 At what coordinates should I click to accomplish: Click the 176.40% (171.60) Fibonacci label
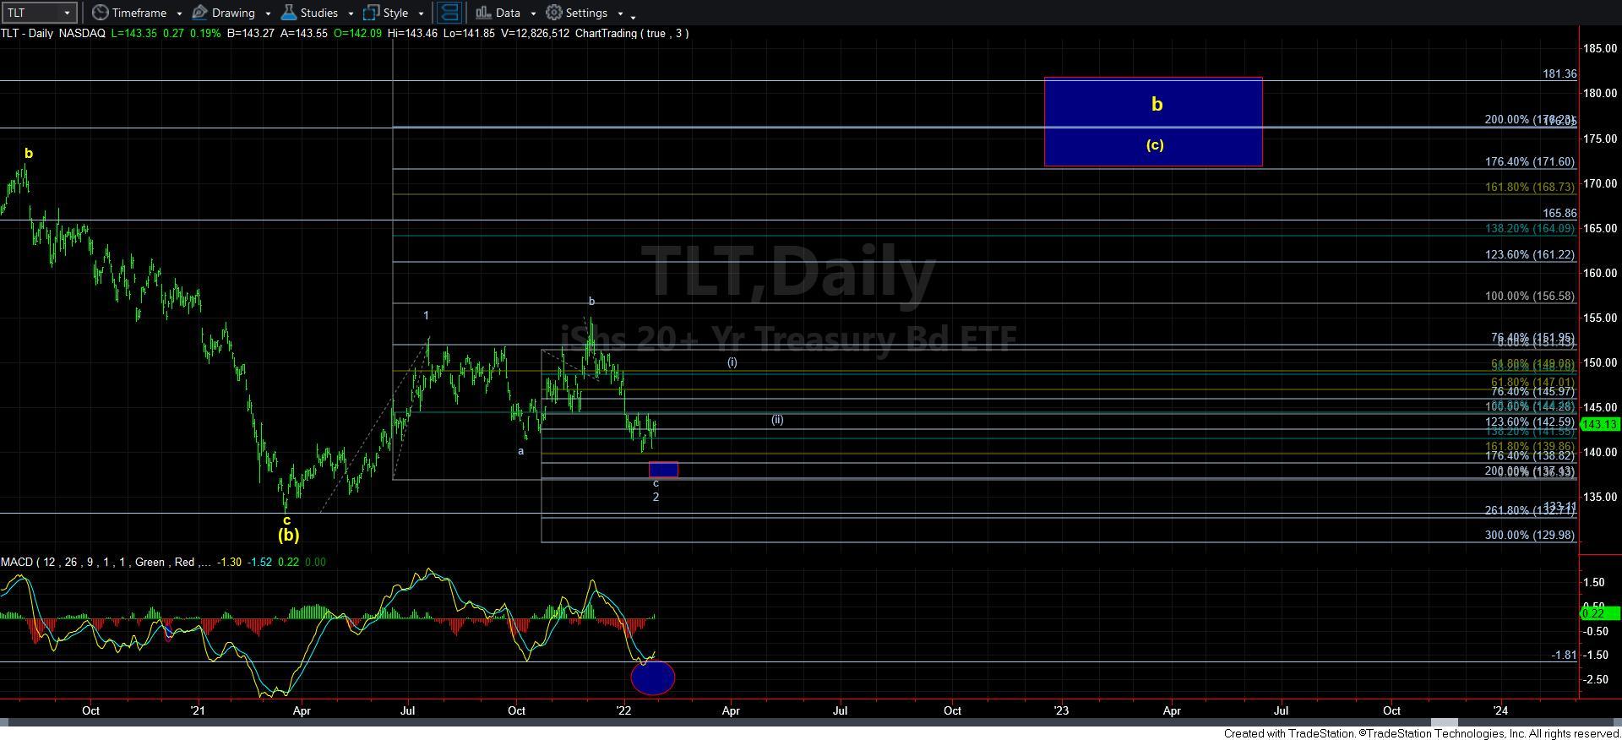pos(1530,161)
